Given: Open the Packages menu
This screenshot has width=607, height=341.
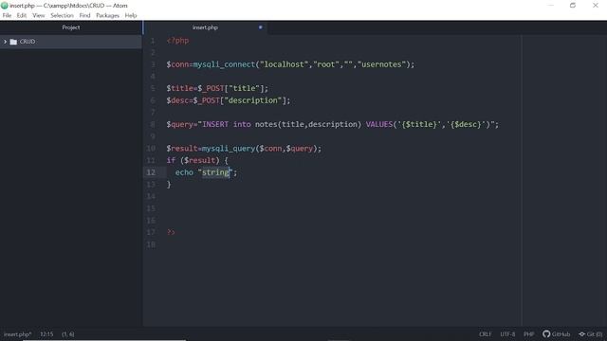Looking at the screenshot, I should coord(107,15).
